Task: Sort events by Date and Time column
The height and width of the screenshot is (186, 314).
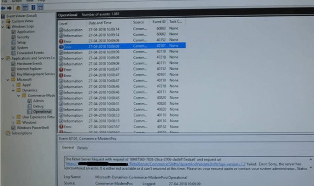Action: tap(100, 22)
